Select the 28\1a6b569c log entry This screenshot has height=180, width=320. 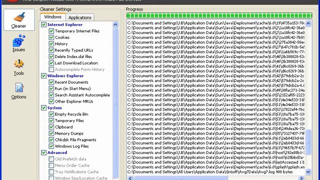pos(216,52)
